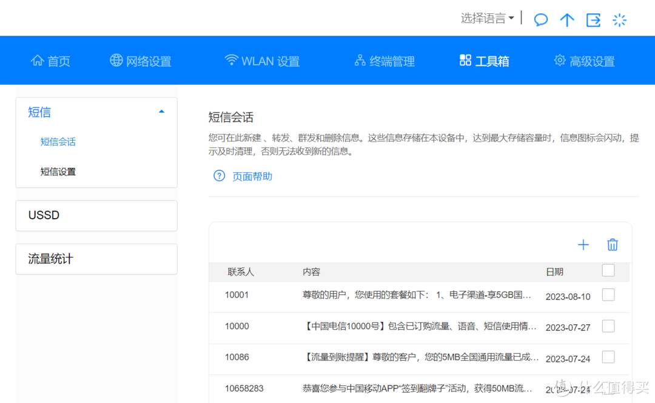Click the spinning reboot icon in header
655x403 pixels.
(619, 19)
